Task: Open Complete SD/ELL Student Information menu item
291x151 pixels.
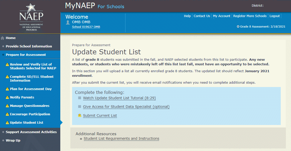Action: click(32, 79)
